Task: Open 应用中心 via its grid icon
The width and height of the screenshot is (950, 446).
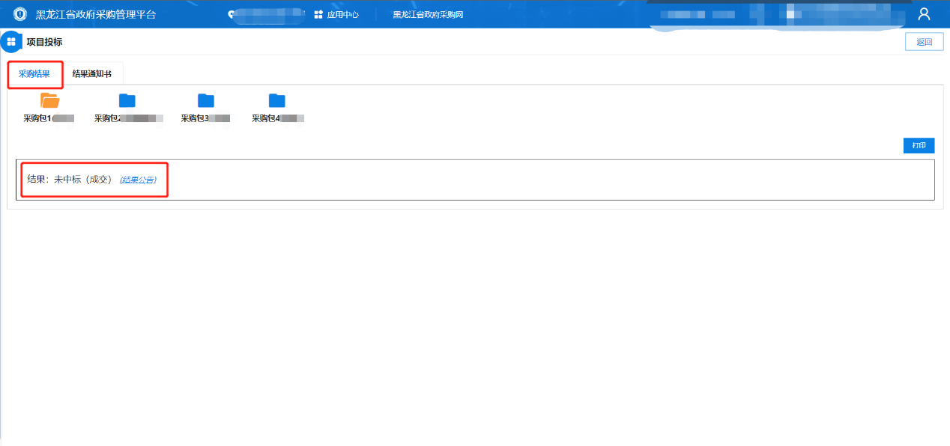Action: 318,14
